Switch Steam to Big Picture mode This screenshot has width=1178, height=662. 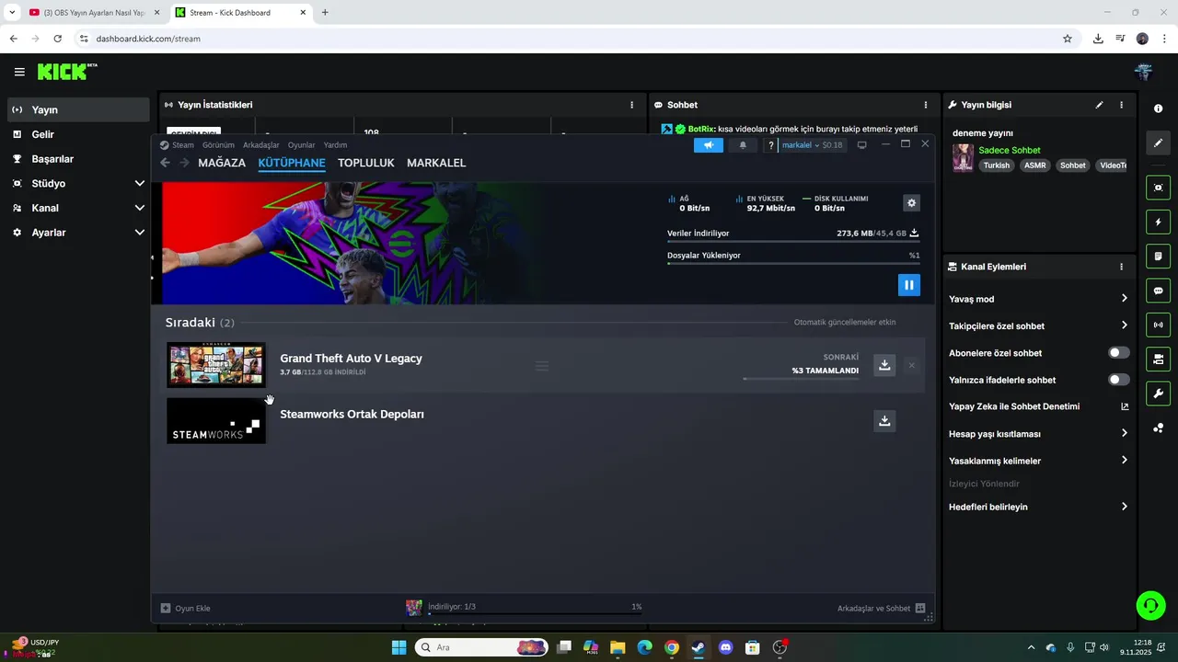tap(861, 145)
